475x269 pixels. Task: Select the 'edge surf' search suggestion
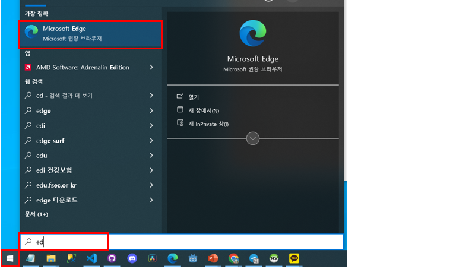pyautogui.click(x=91, y=140)
